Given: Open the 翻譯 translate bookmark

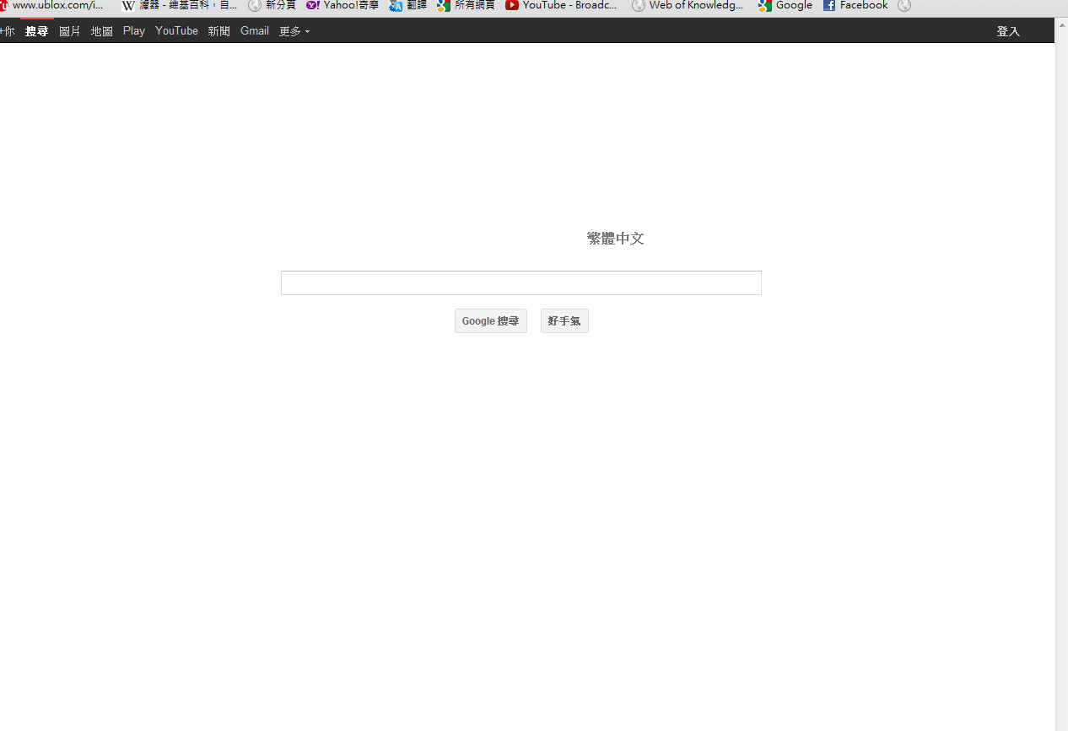Looking at the screenshot, I should [408, 5].
